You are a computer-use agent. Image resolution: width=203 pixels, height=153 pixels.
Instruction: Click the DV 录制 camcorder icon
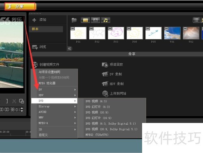(105, 74)
